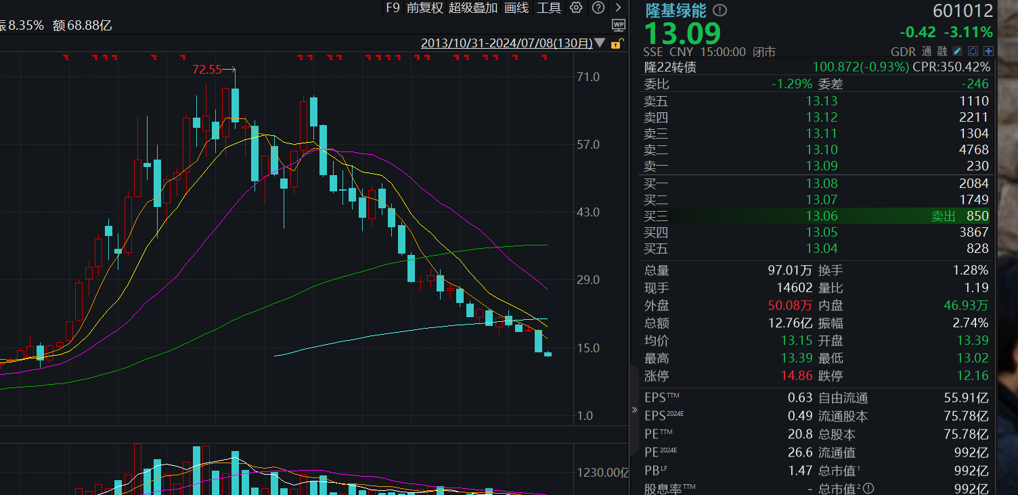Select the 卖三 price 13.11
This screenshot has height=495, width=1018.
pos(822,133)
